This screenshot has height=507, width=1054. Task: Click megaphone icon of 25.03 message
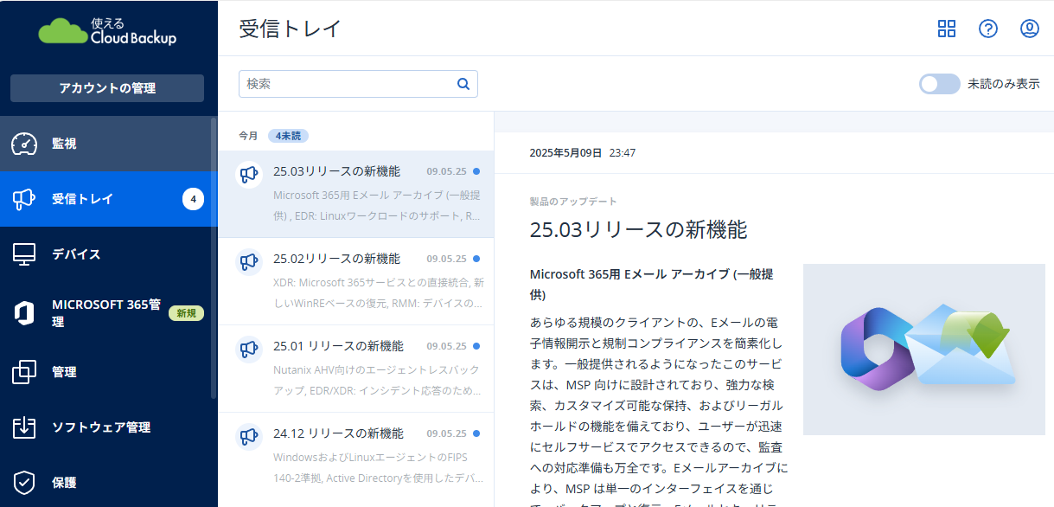(x=249, y=174)
